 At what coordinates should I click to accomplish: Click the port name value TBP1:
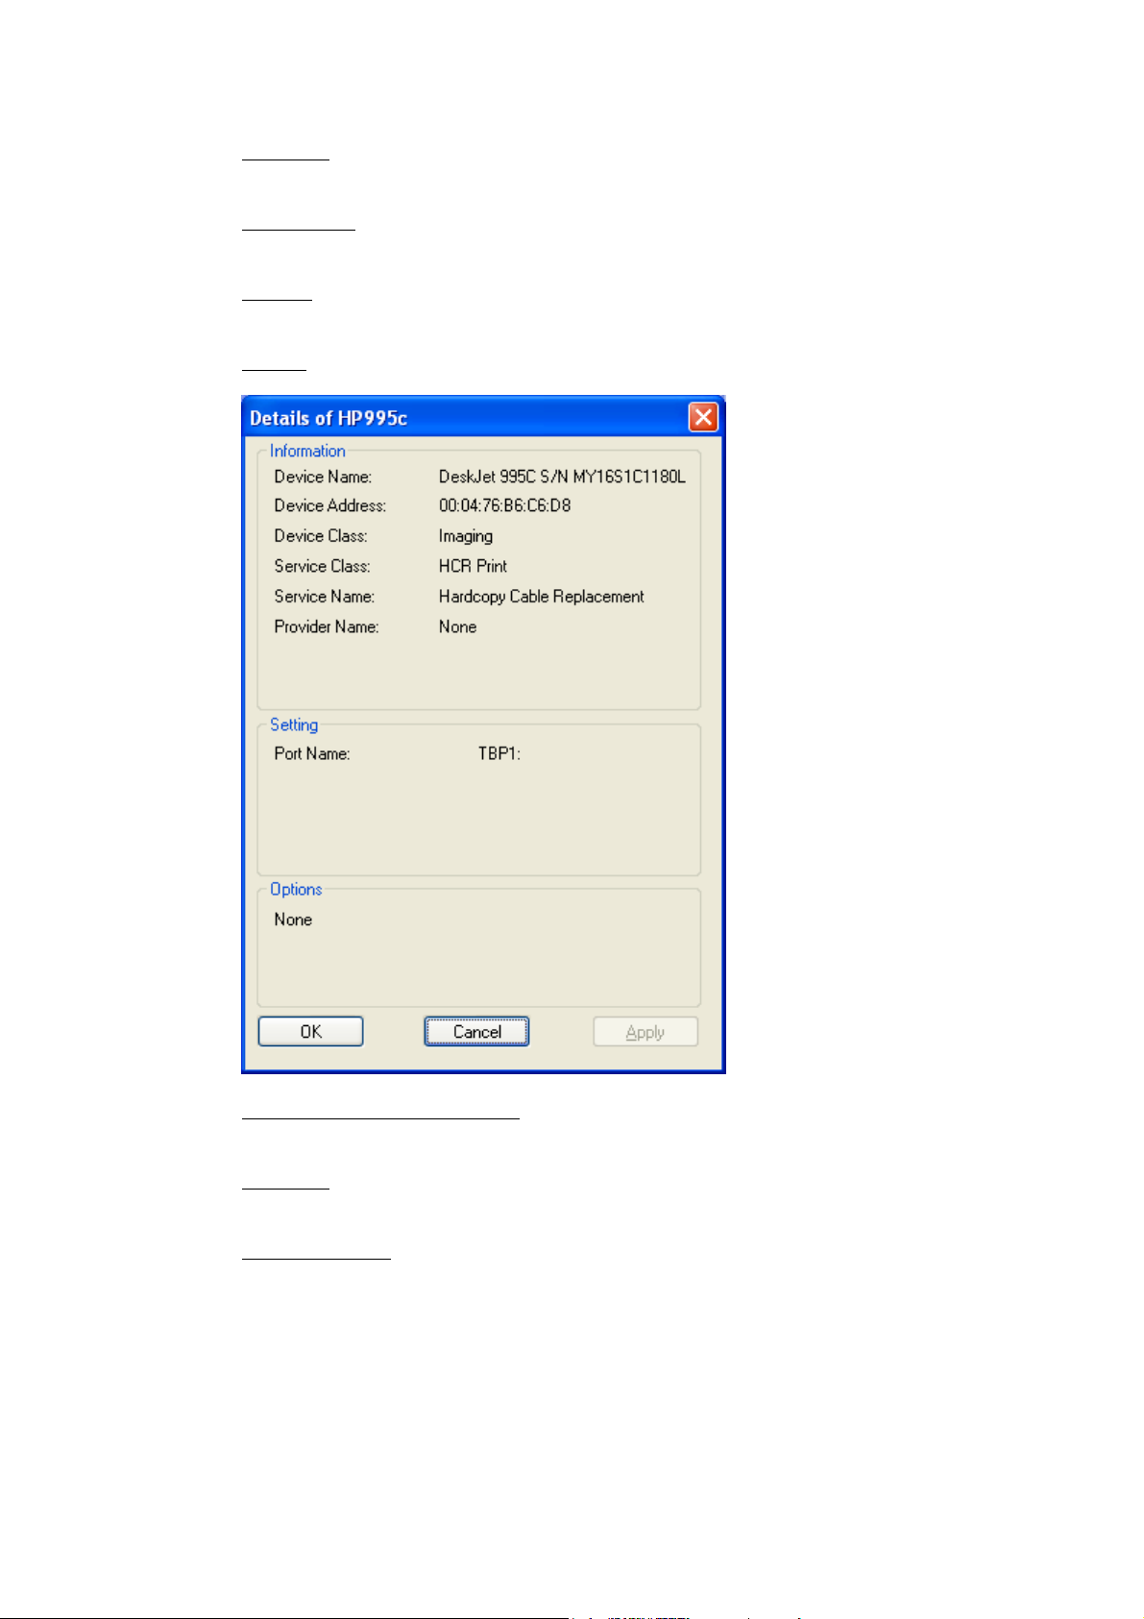click(499, 753)
